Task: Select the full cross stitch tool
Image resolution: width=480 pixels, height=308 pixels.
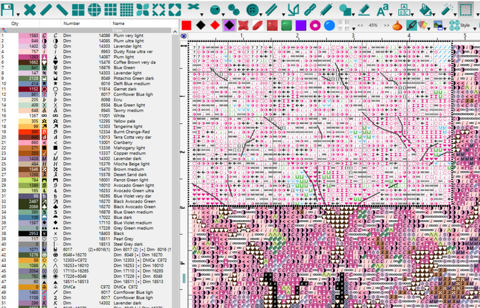Action: coord(29,9)
